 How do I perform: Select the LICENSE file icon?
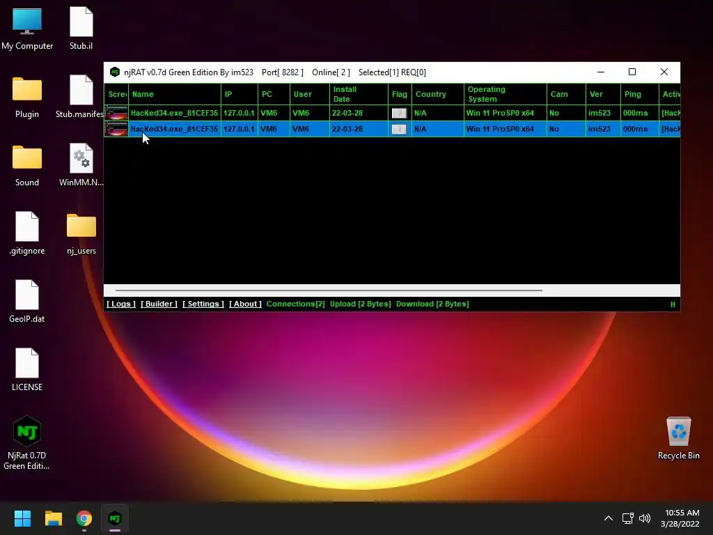pyautogui.click(x=27, y=370)
